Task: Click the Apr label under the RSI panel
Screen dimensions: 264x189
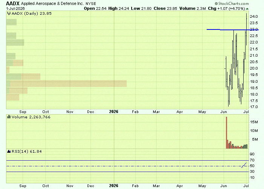Action: click(x=180, y=186)
